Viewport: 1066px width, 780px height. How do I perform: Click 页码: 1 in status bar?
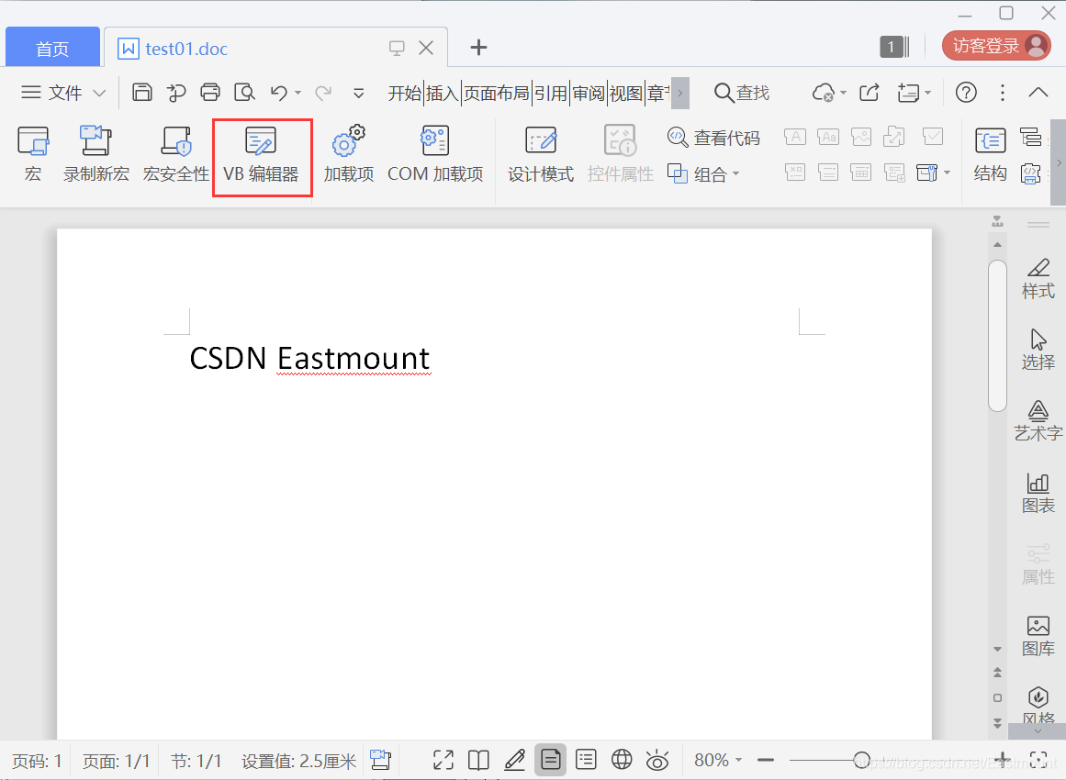(x=38, y=761)
